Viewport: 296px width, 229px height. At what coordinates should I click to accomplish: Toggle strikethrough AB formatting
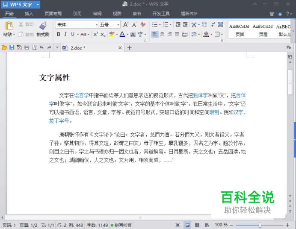83,35
